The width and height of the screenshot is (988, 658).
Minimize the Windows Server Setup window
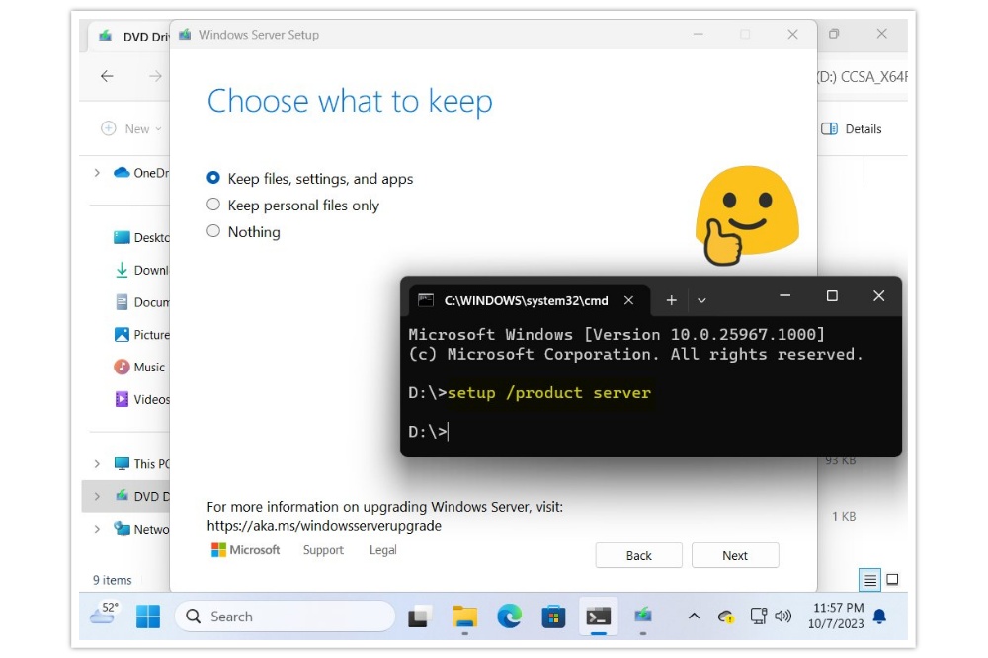coord(698,34)
